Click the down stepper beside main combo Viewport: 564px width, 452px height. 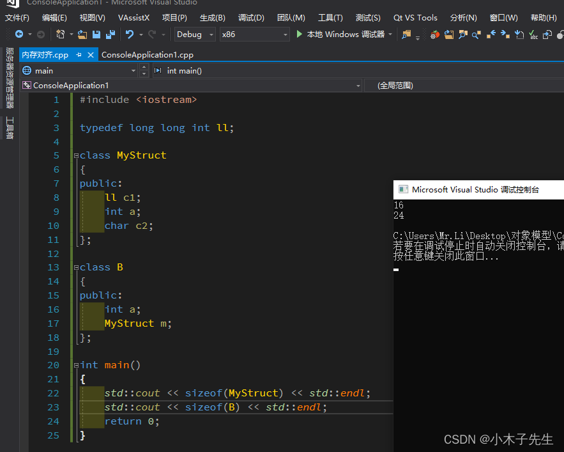pos(144,74)
